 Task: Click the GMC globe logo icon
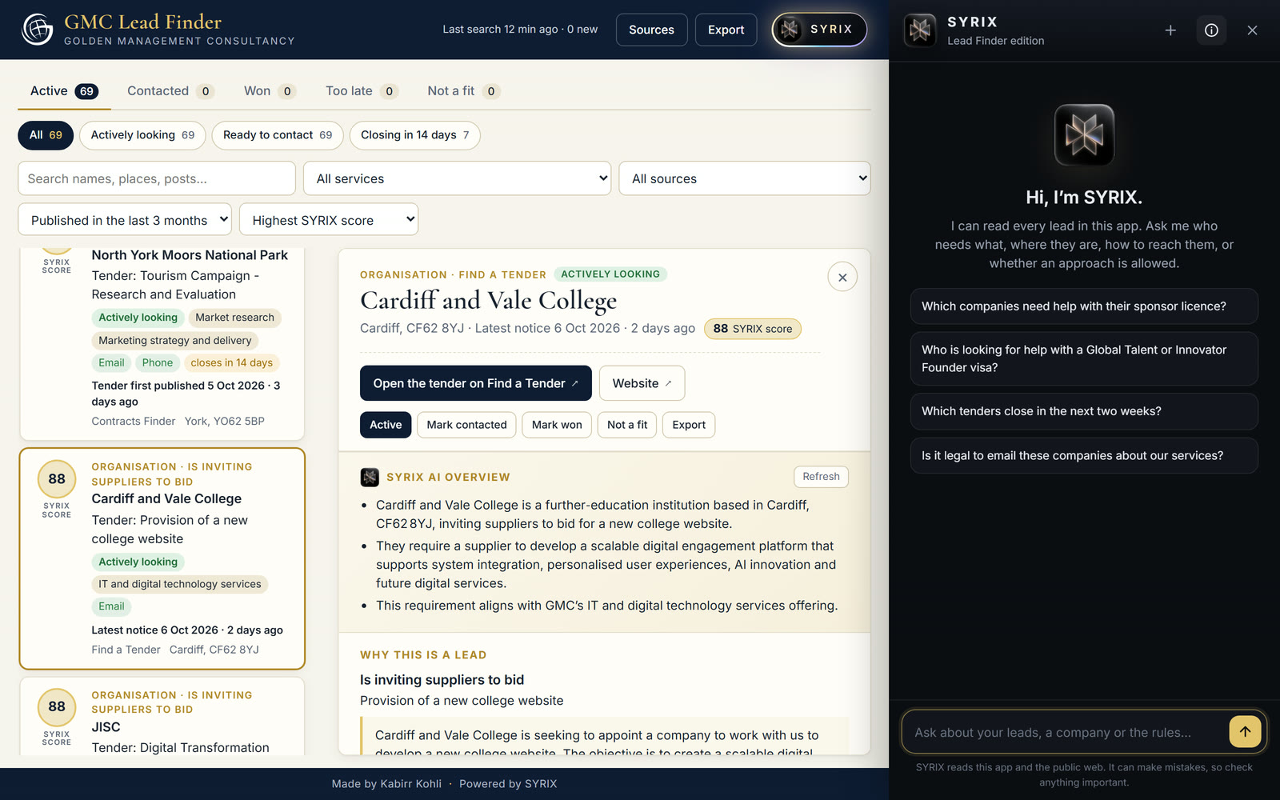[37, 30]
